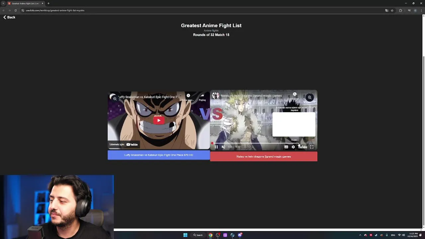Bookmark this page with the star icon

[x=392, y=10]
